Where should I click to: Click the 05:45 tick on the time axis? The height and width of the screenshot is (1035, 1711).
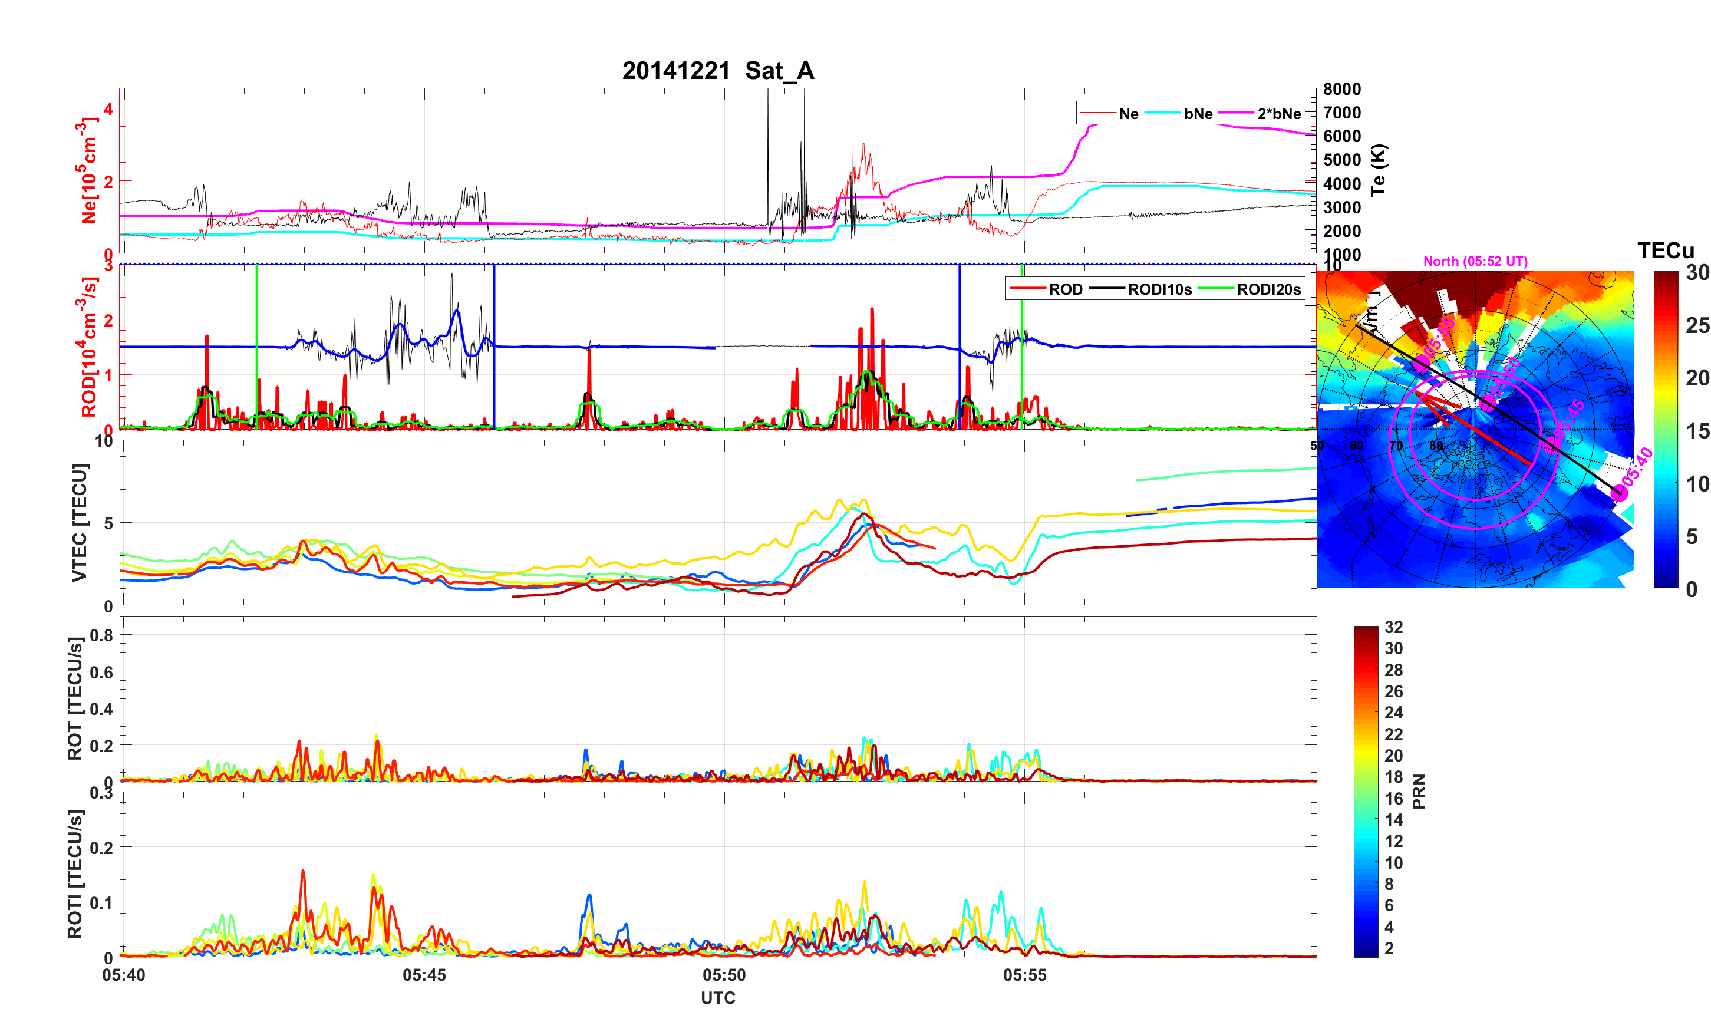click(x=424, y=975)
